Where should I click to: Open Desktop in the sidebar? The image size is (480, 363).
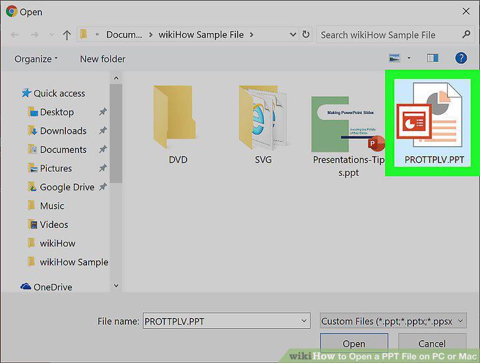coord(51,112)
